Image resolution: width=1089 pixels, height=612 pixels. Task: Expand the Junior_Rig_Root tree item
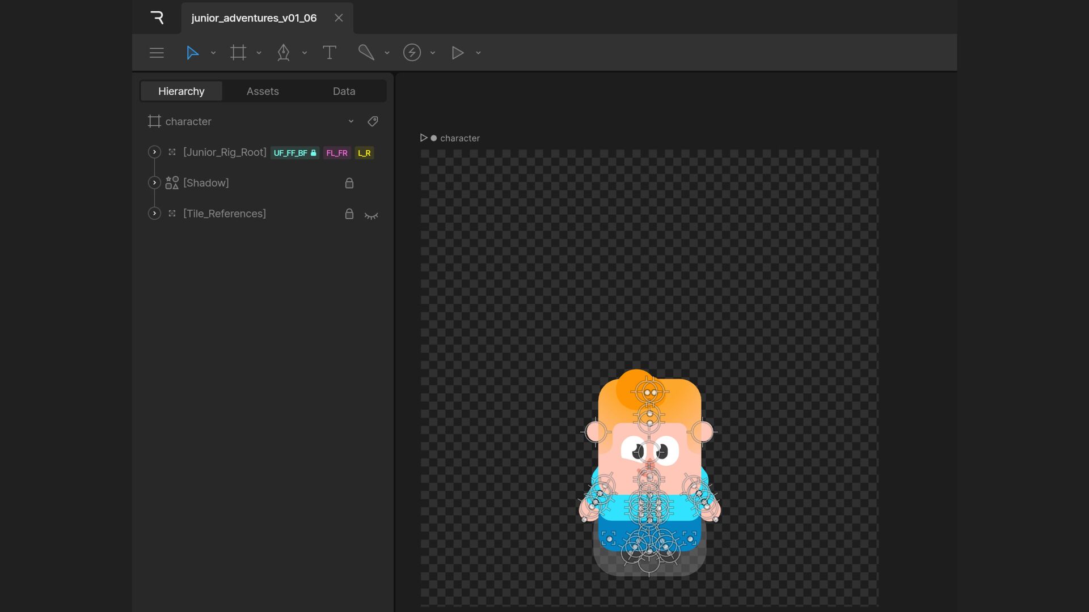point(154,152)
